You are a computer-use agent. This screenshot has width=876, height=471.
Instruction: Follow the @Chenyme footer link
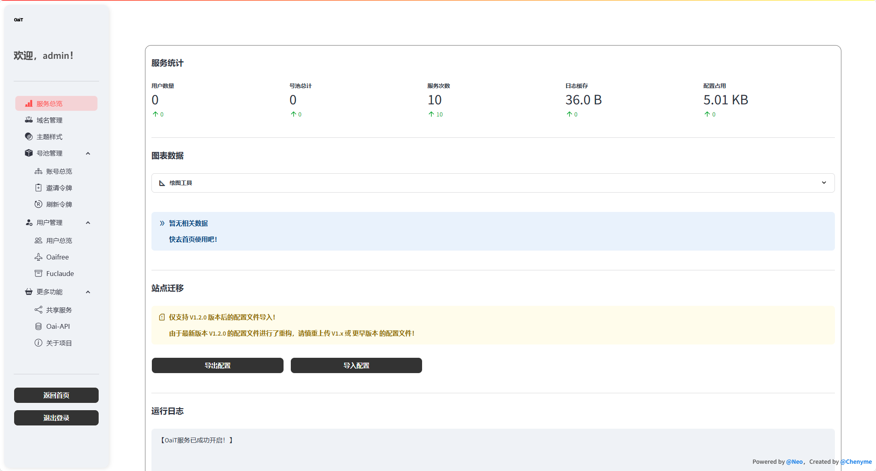click(856, 462)
